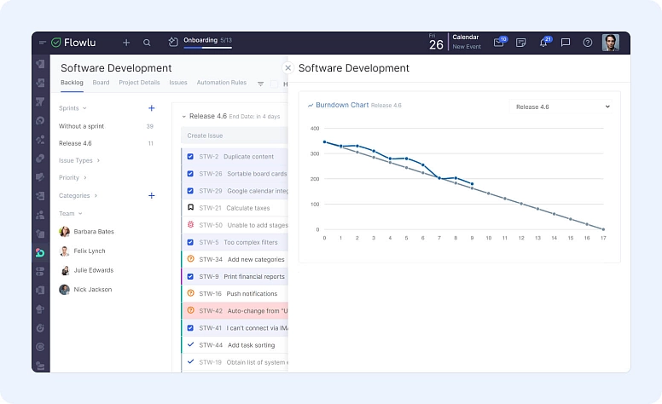Open the notifications bell icon
The height and width of the screenshot is (404, 662).
(x=543, y=43)
